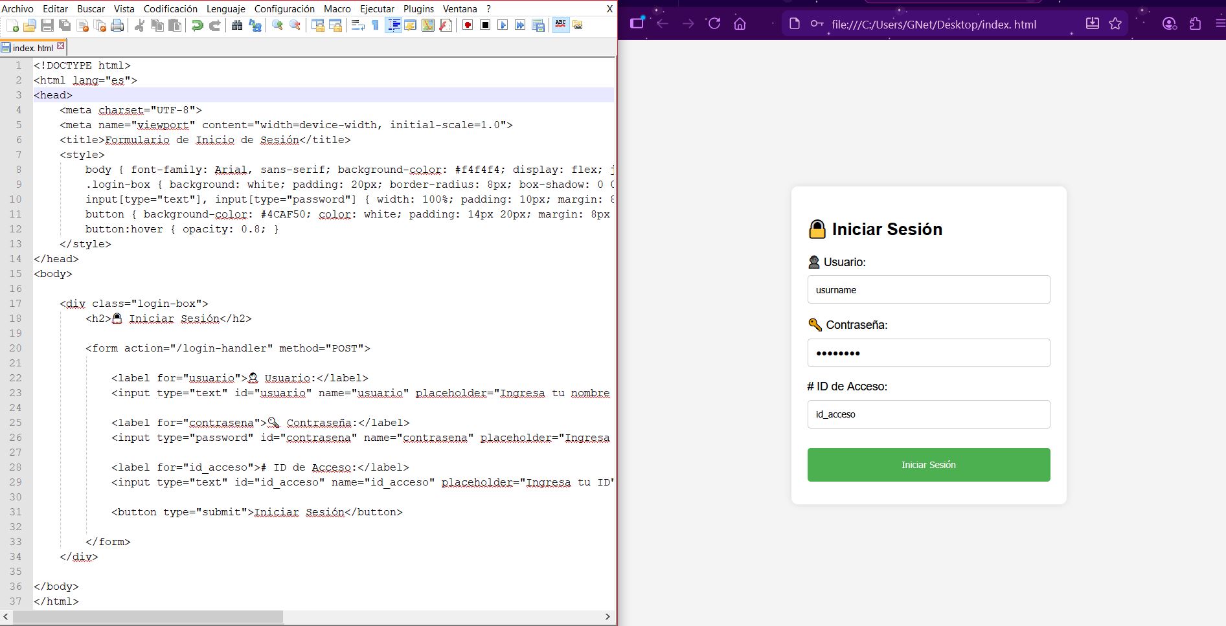Open the Plugins menu
This screenshot has width=1226, height=626.
coord(418,8)
